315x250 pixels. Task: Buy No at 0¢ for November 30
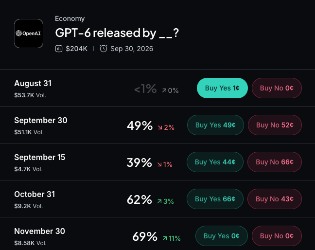277,236
